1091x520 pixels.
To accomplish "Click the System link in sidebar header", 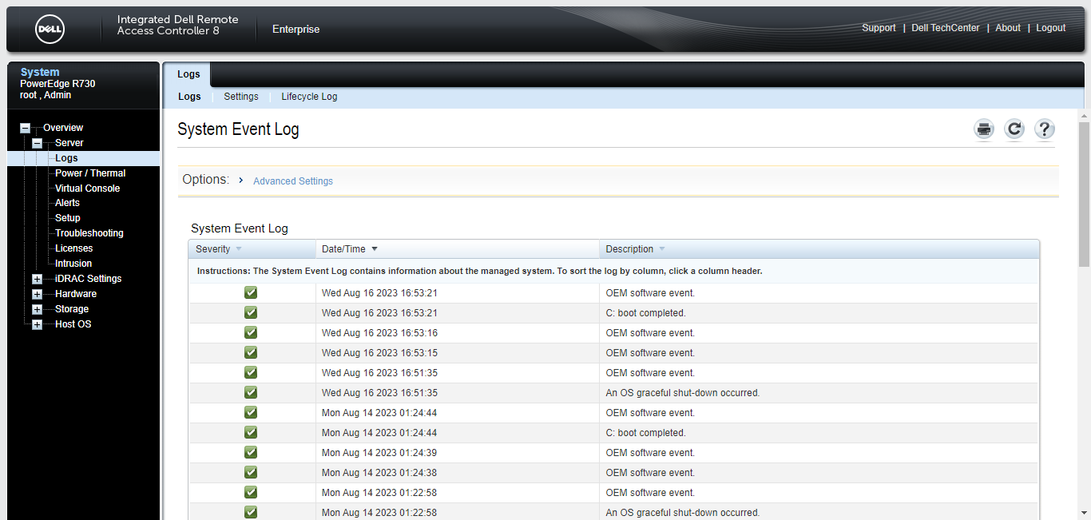I will 40,72.
